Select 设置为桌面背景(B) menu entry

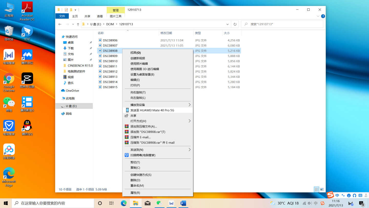click(158, 74)
